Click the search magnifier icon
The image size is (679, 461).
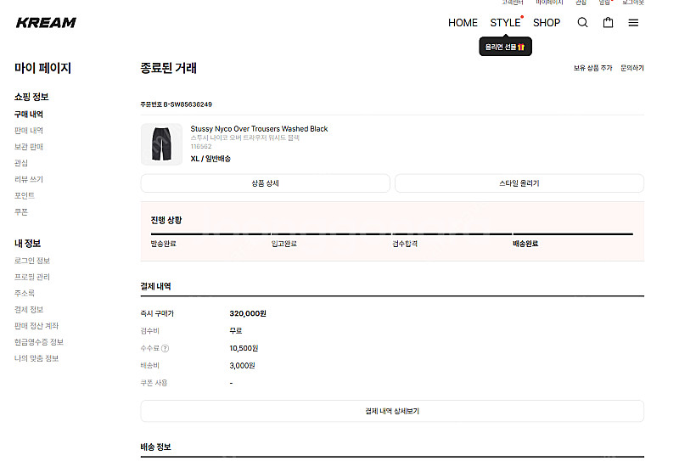point(582,23)
